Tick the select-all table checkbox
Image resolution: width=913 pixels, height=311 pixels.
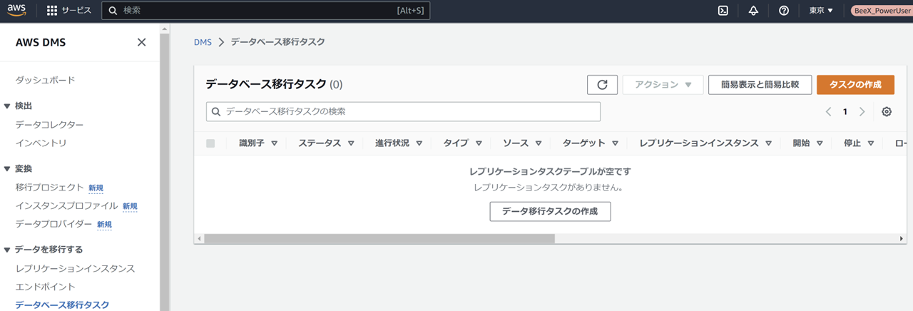pyautogui.click(x=210, y=143)
